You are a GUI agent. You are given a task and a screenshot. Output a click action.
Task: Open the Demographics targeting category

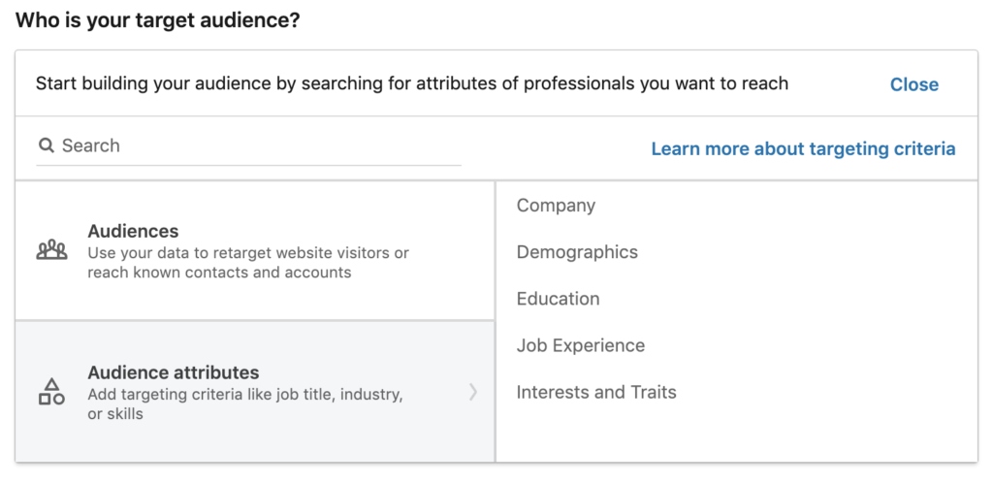coord(577,252)
